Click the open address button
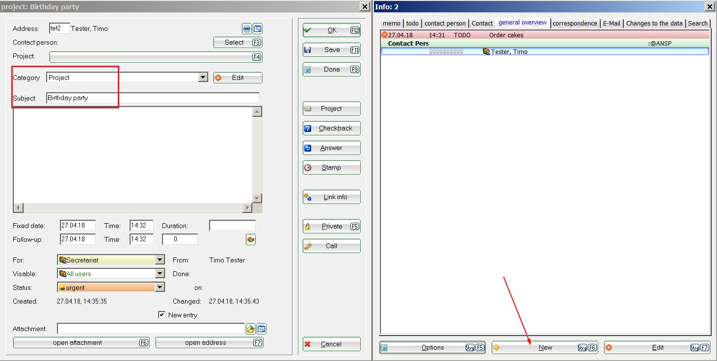This screenshot has width=717, height=361. (210, 343)
